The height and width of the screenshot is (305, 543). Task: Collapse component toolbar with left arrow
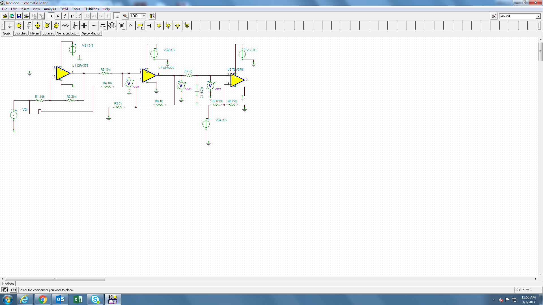(x=3, y=26)
